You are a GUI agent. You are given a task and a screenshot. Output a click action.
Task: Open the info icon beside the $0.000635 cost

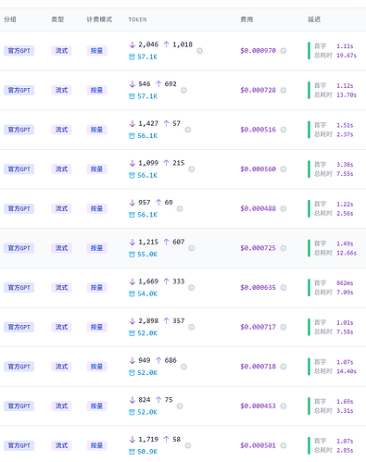click(x=284, y=288)
